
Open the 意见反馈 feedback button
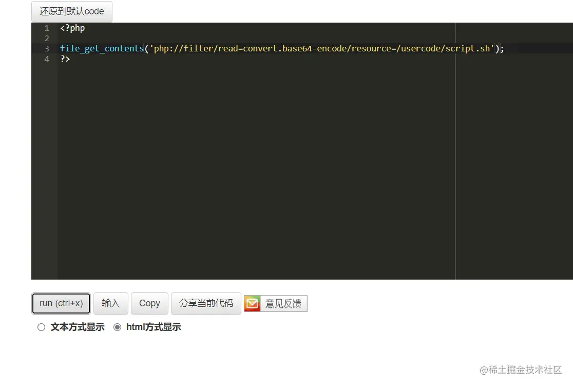(x=283, y=303)
